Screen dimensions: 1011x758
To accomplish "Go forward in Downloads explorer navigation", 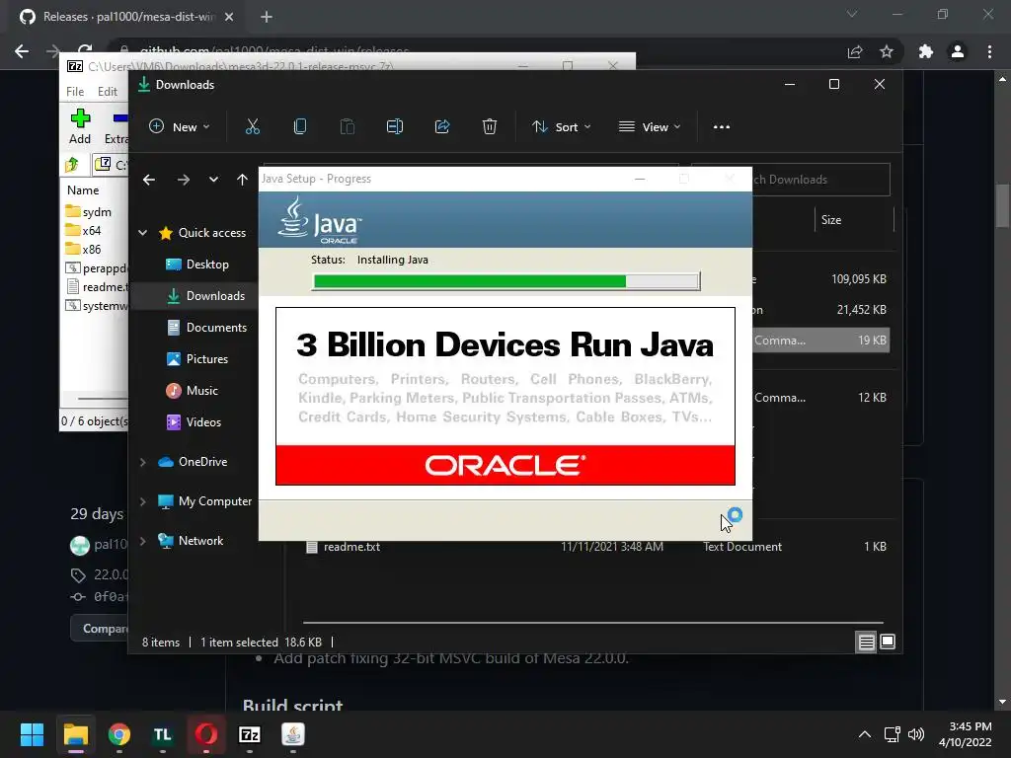I will pos(184,180).
